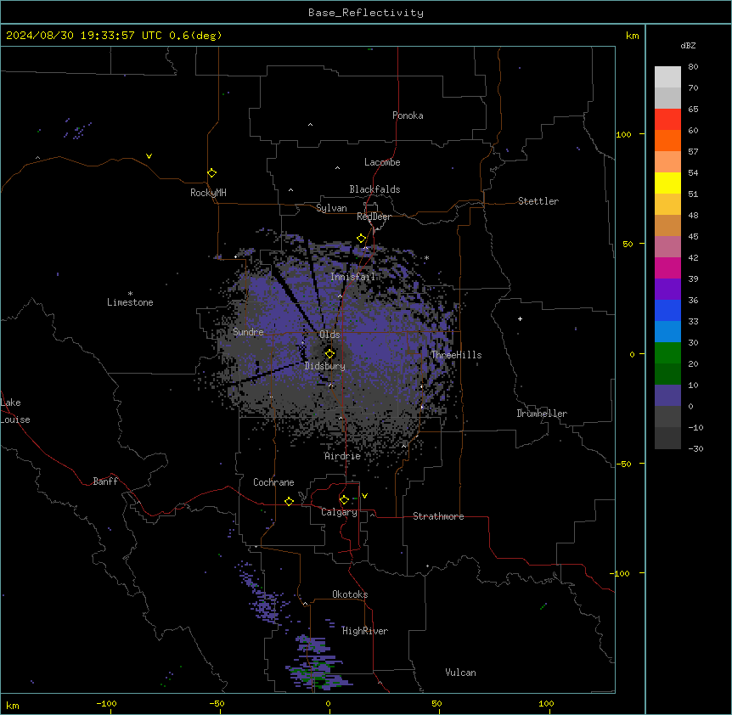The image size is (732, 715).
Task: Click the Airdrie town label
Action: pos(343,456)
